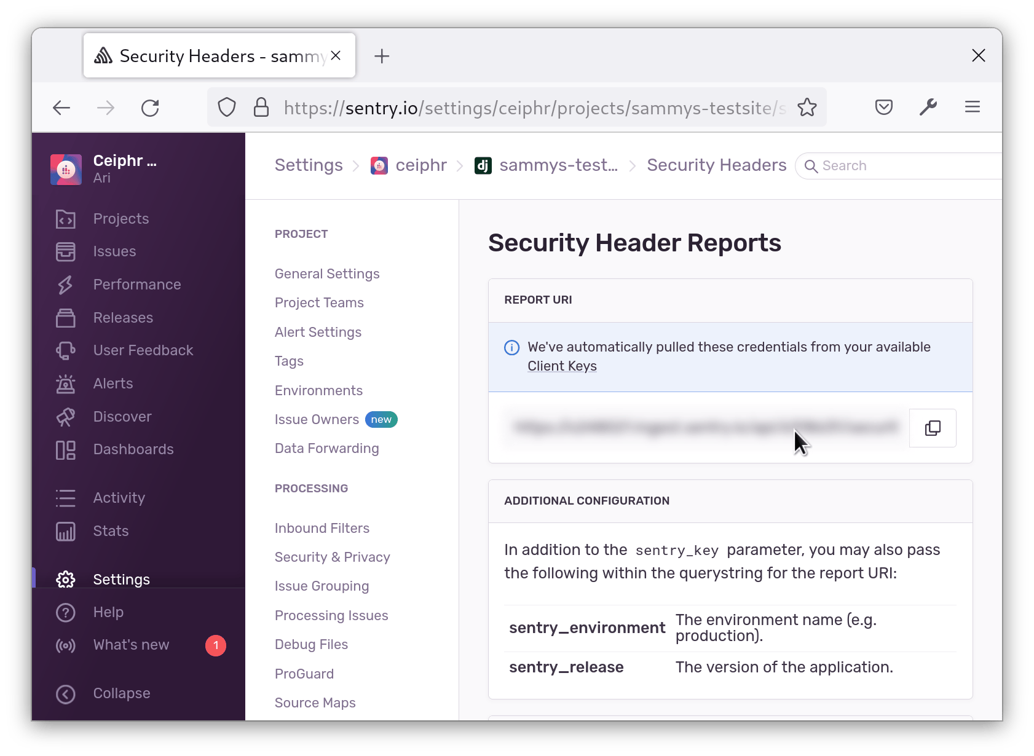1034x756 pixels.
Task: Open the Pocket save icon
Action: coord(884,108)
